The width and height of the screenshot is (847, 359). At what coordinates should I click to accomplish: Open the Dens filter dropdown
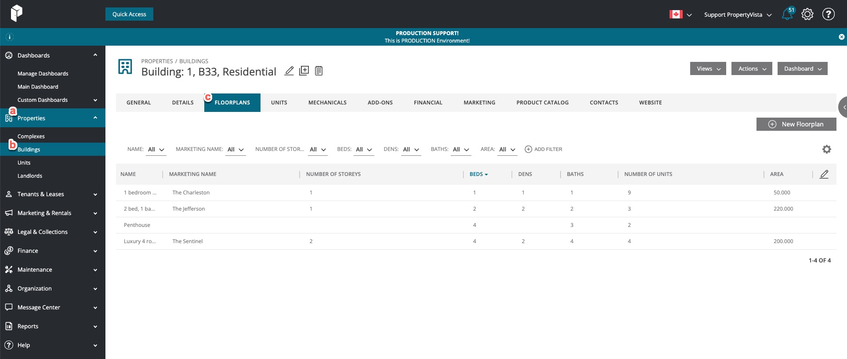click(x=411, y=150)
